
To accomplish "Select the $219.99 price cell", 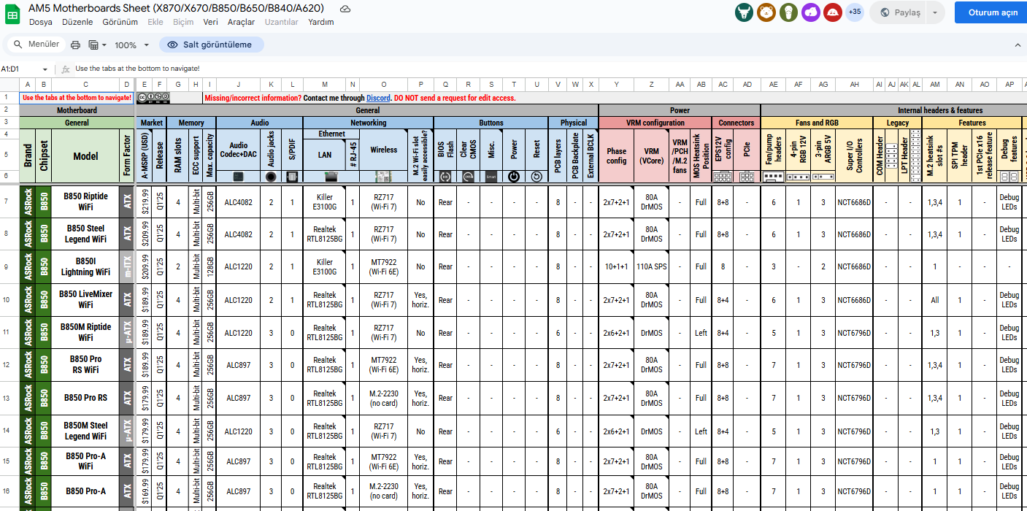I will click(145, 201).
